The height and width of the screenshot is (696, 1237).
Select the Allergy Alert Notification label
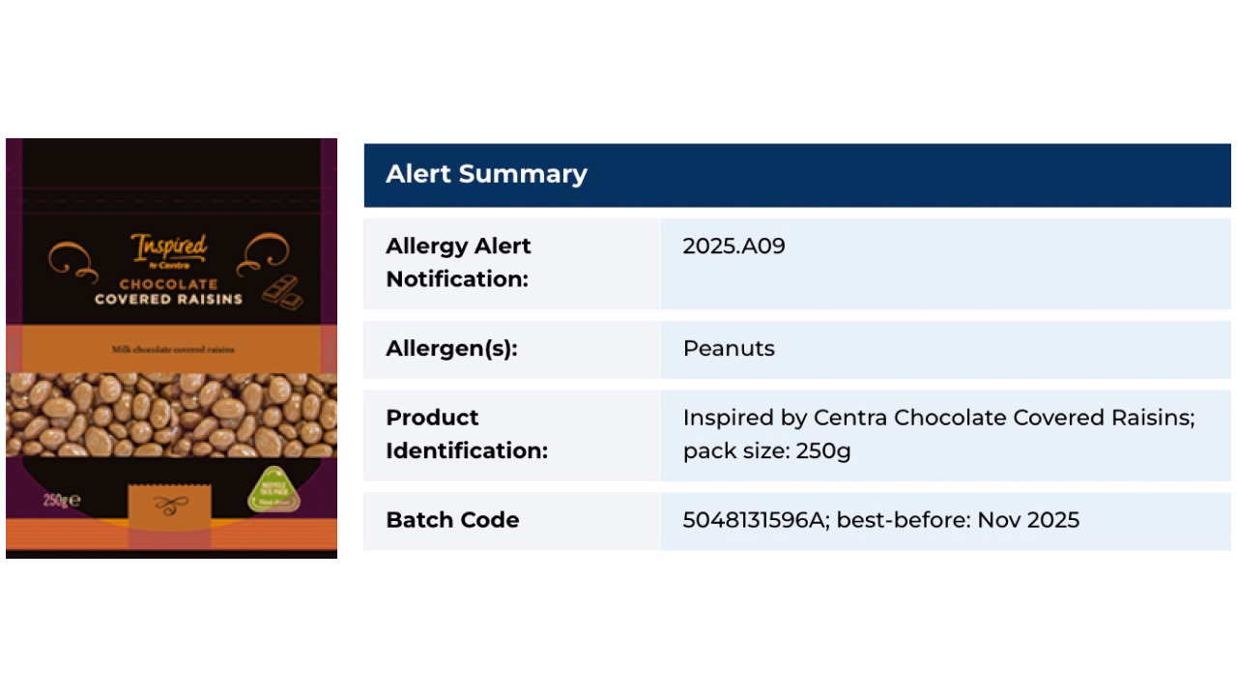(x=458, y=262)
